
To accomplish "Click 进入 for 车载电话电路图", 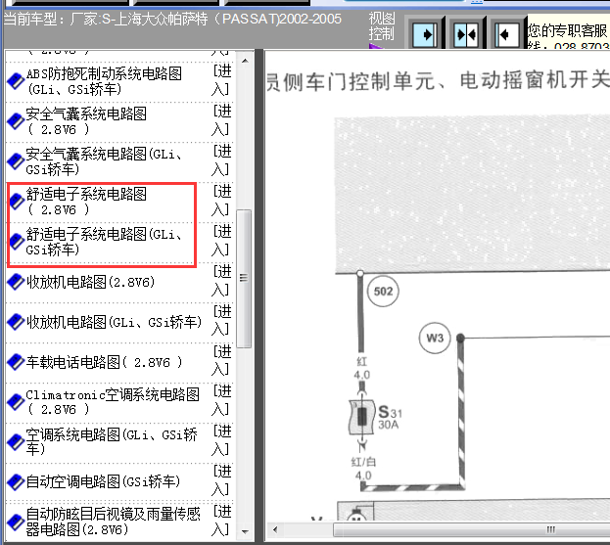I will [x=221, y=361].
